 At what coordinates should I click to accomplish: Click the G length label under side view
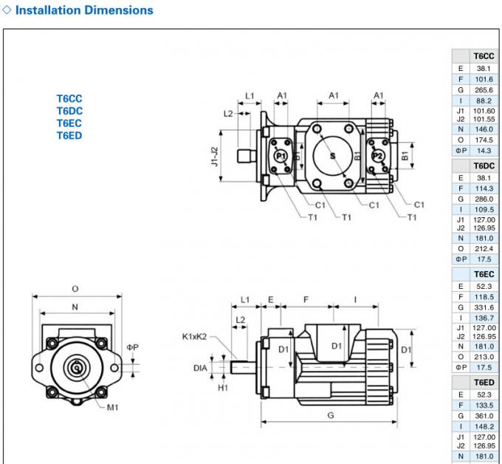click(x=331, y=415)
